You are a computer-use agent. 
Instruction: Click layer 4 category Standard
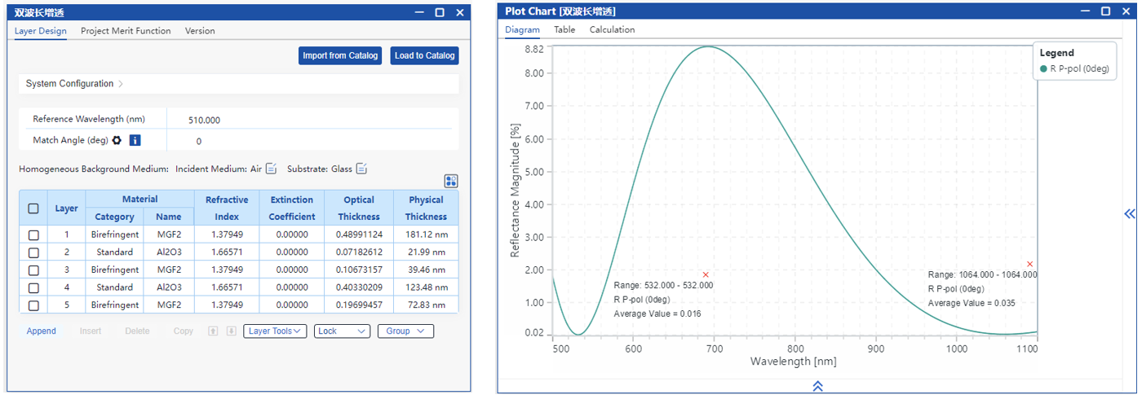pyautogui.click(x=114, y=287)
